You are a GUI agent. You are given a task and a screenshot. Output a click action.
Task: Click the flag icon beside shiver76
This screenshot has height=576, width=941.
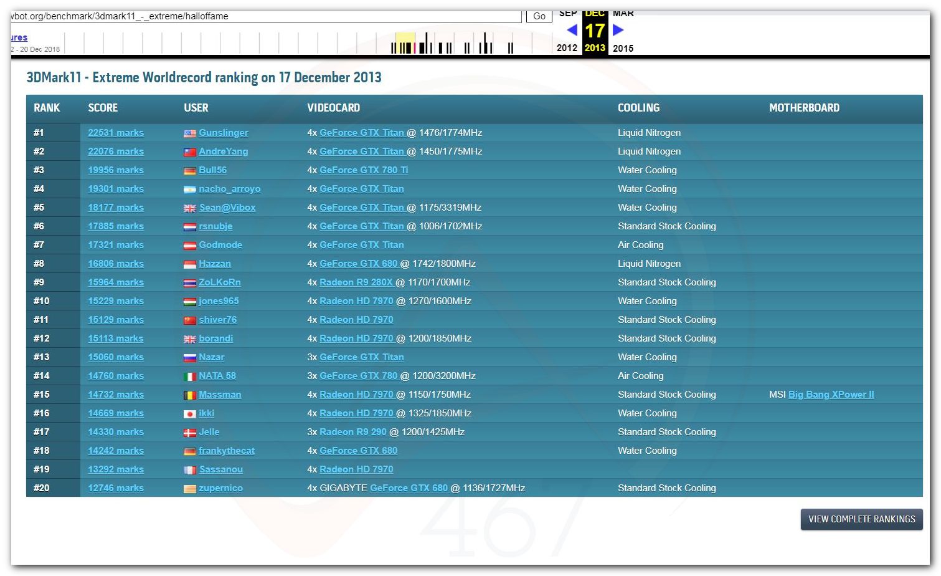tap(190, 320)
